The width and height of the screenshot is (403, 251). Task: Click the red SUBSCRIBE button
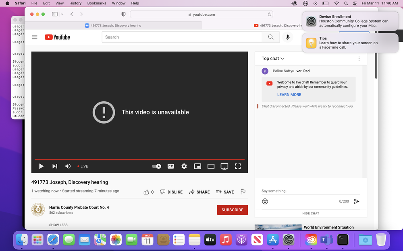pyautogui.click(x=232, y=210)
